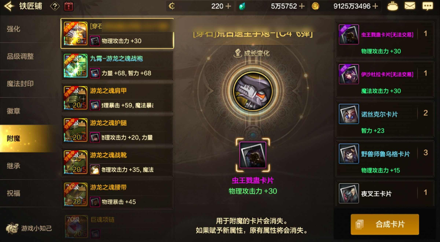Choose the 野兽师鲁乌格卡片 card
440x242 pixels.
pos(385,159)
